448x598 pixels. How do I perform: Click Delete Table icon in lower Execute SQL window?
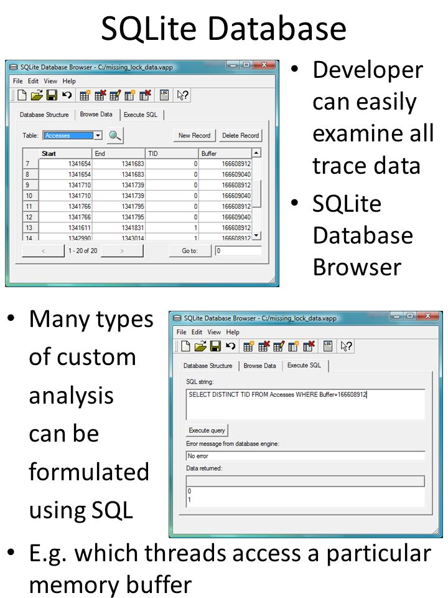pyautogui.click(x=264, y=346)
